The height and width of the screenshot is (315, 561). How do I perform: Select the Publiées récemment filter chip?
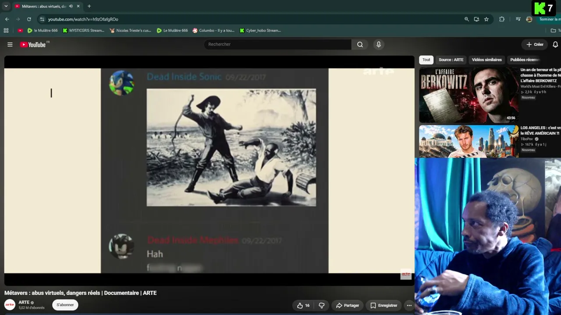(x=525, y=60)
